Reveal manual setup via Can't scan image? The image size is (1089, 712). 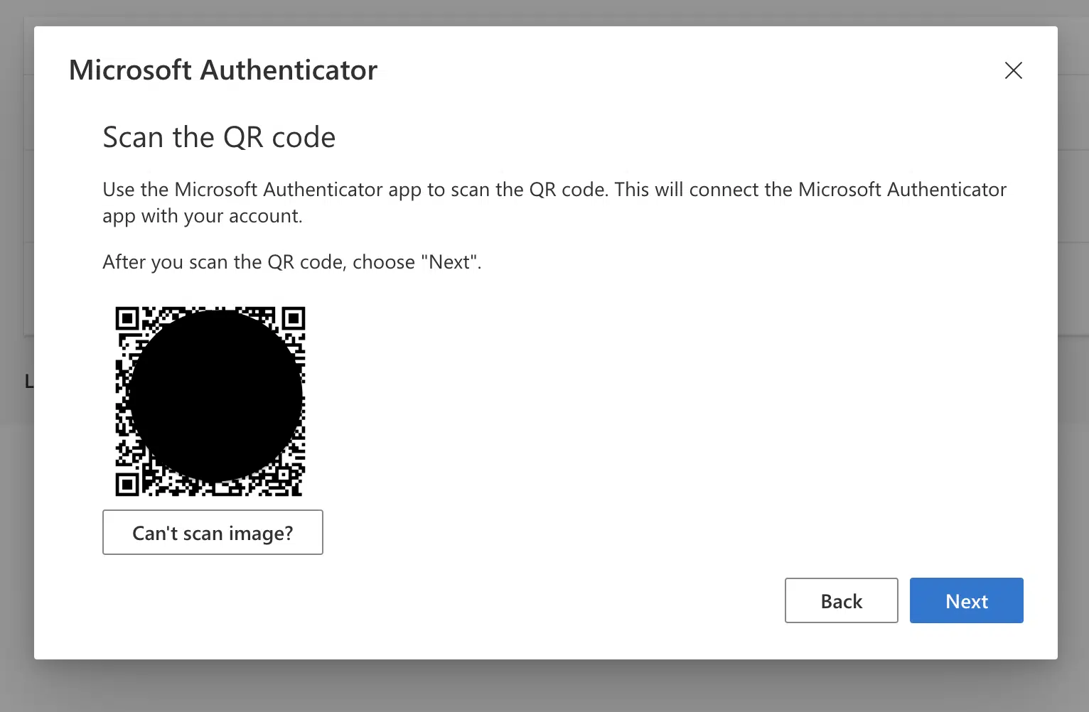point(213,532)
